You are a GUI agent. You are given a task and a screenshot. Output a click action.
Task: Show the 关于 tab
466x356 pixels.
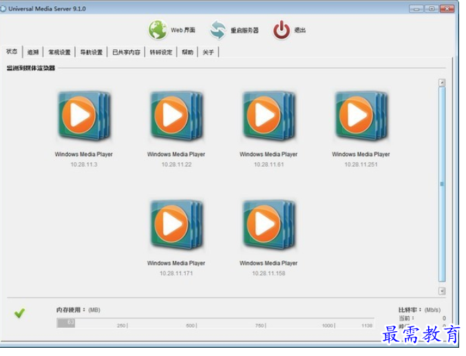tap(209, 52)
